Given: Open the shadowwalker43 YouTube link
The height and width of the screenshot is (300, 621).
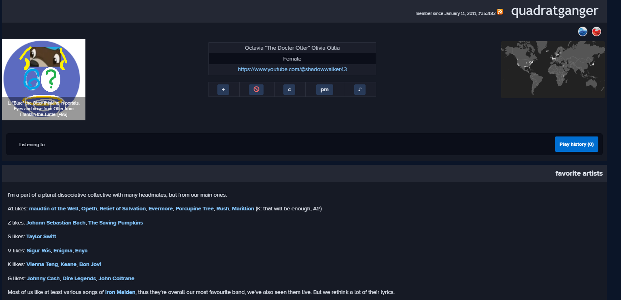Looking at the screenshot, I should 292,69.
